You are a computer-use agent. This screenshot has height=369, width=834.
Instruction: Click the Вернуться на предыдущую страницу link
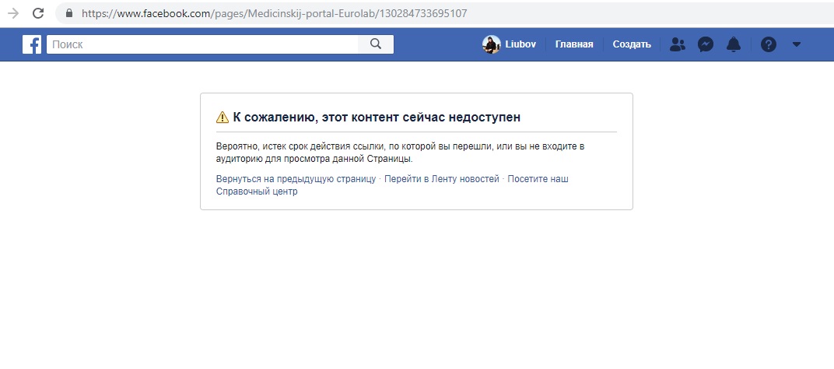pos(296,179)
